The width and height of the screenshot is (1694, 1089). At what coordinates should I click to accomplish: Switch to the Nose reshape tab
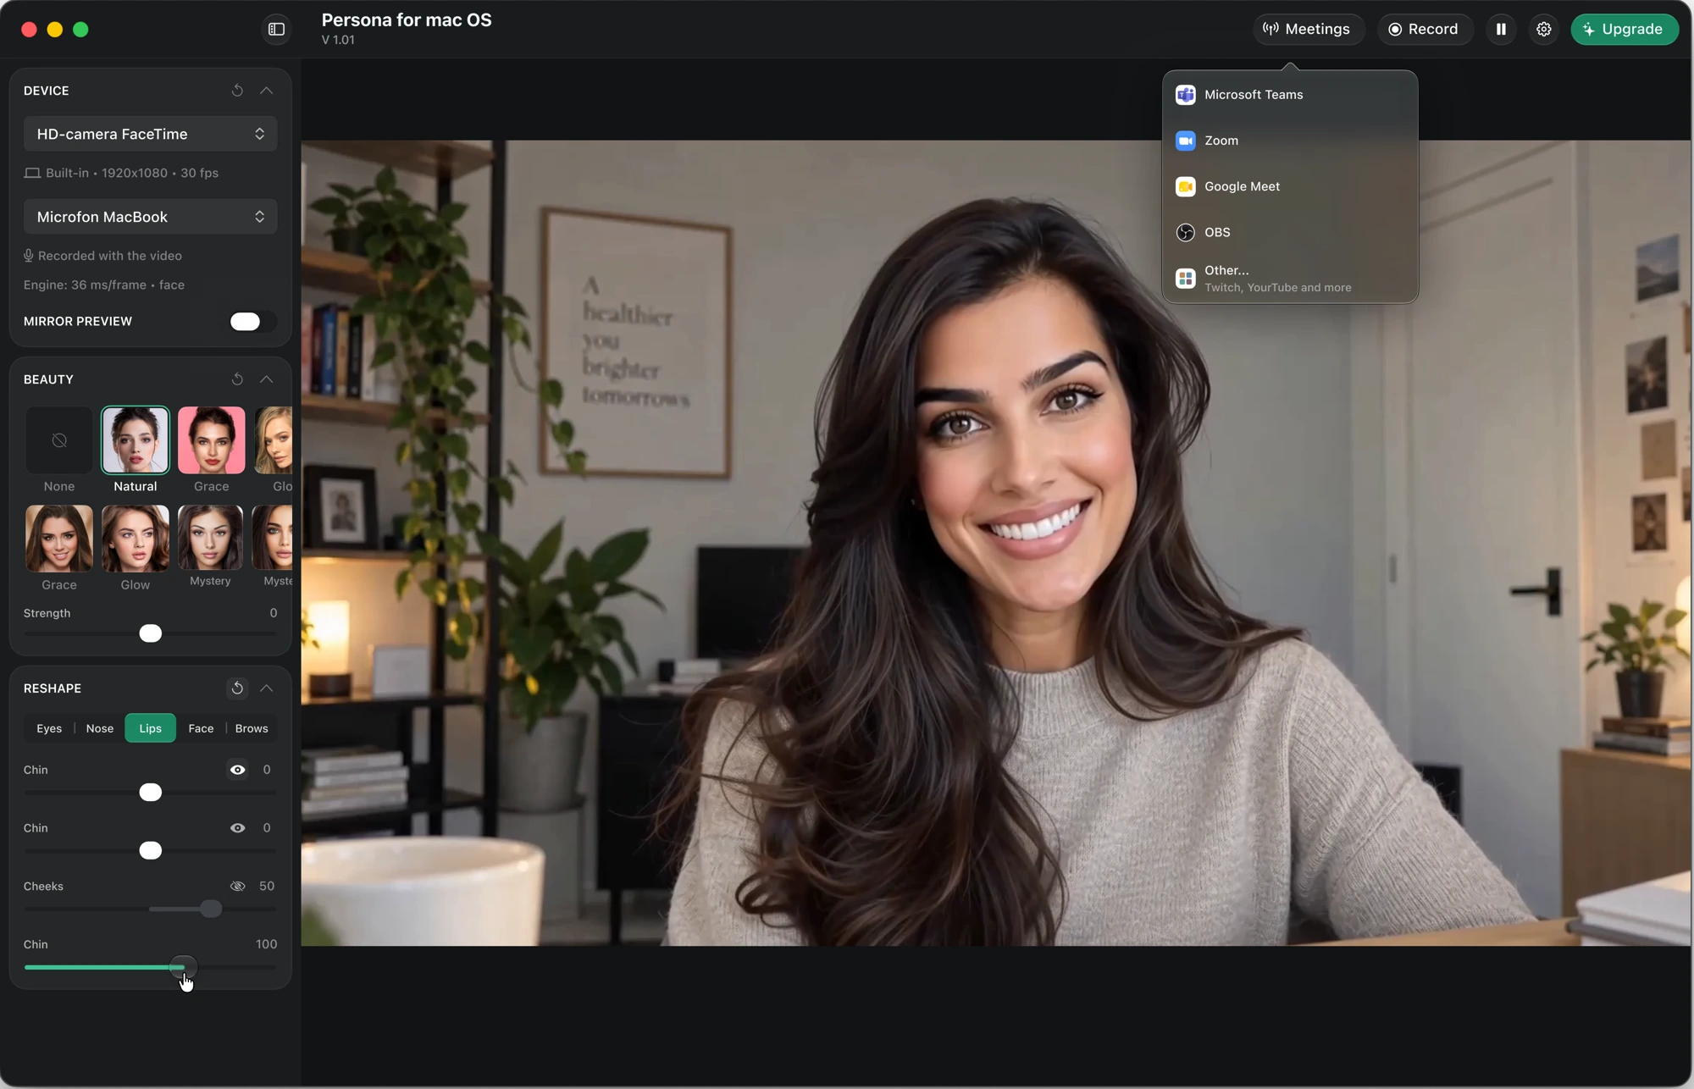100,728
